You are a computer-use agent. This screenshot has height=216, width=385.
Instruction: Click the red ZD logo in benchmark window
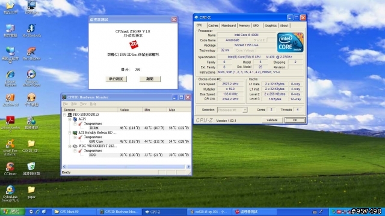pyautogui.click(x=134, y=44)
